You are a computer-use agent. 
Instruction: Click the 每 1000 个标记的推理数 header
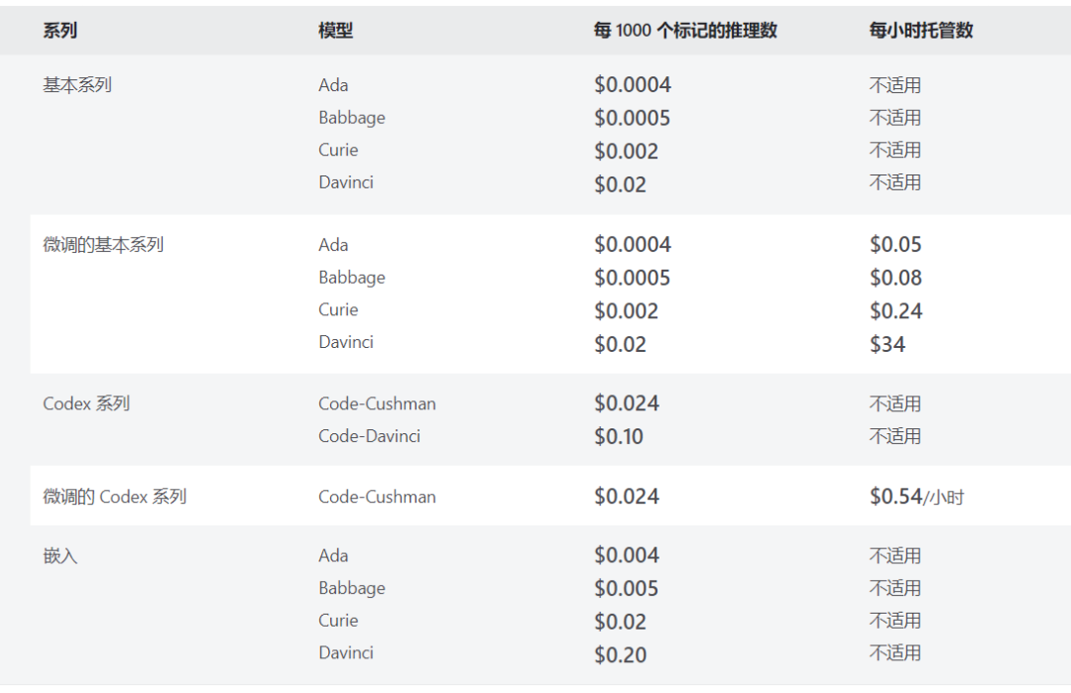click(x=684, y=31)
